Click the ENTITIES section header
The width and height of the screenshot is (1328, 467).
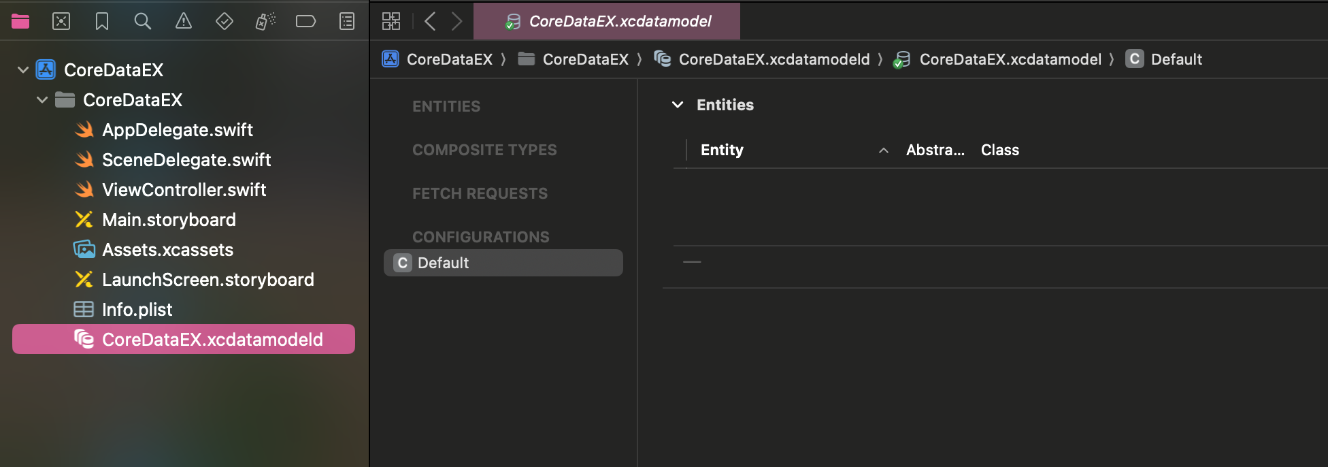[446, 106]
